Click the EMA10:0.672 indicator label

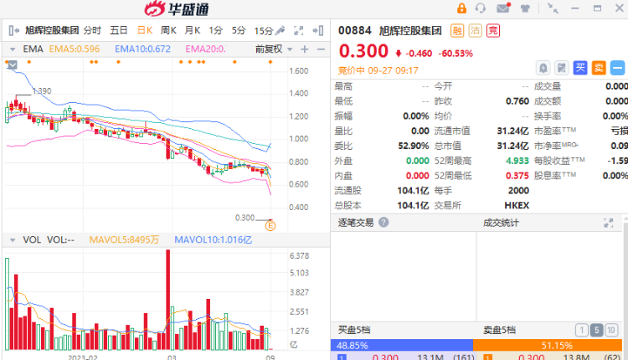pos(142,49)
